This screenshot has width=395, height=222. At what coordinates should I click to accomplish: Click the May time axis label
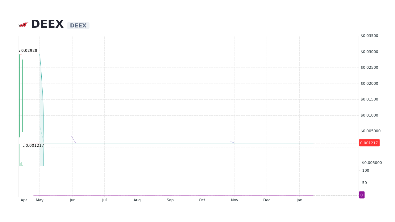coord(39,200)
